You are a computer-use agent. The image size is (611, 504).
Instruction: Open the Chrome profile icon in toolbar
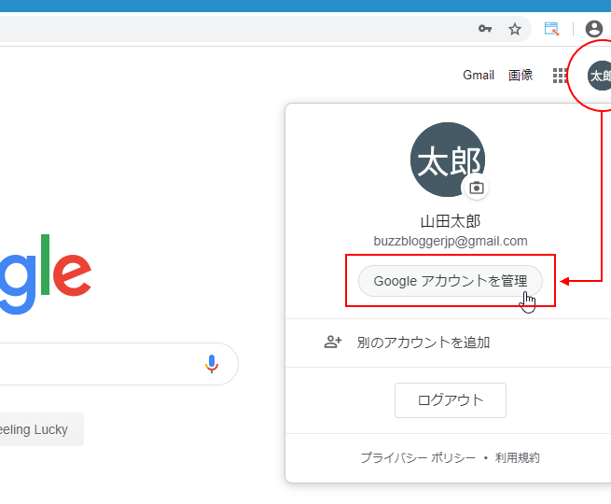pos(594,29)
